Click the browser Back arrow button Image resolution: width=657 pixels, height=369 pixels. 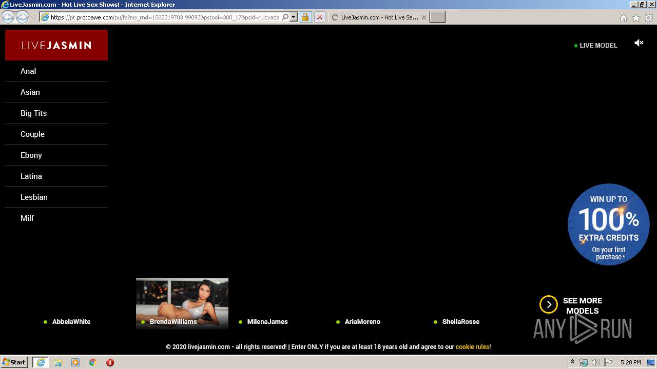(8, 17)
